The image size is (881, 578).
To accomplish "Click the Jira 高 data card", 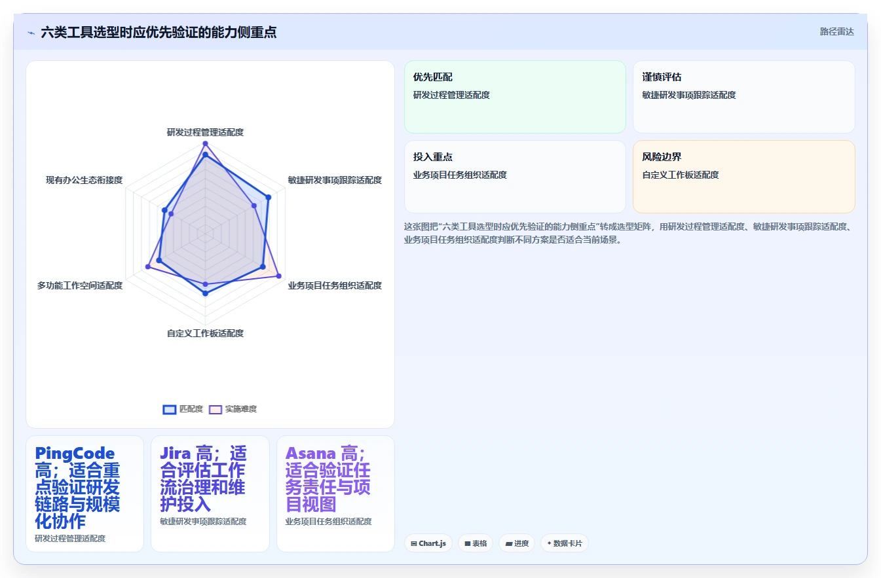I will coord(210,494).
